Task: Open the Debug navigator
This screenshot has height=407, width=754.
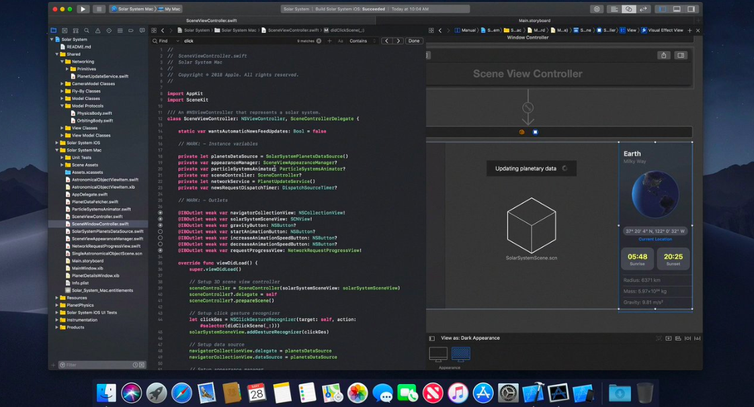Action: tap(120, 30)
